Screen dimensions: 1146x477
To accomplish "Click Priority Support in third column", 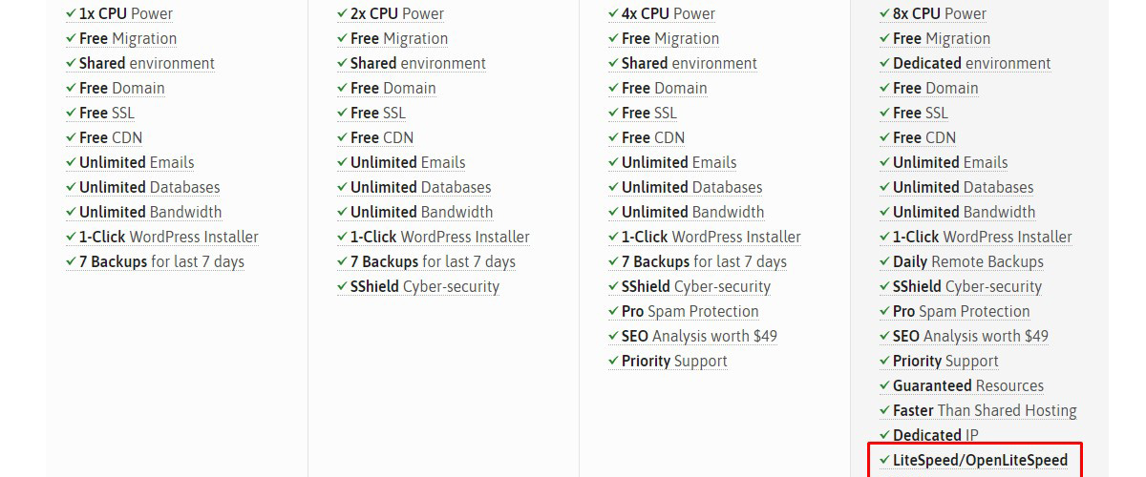I will (x=674, y=361).
